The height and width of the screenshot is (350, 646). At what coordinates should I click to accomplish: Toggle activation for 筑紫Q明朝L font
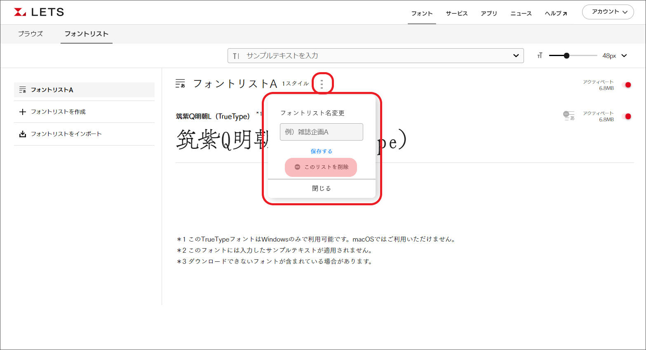627,116
